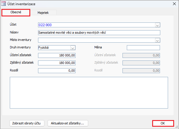This screenshot has width=179, height=129.
Task: Open the Místo inventury dropdown arrow
Action: coord(157,40)
